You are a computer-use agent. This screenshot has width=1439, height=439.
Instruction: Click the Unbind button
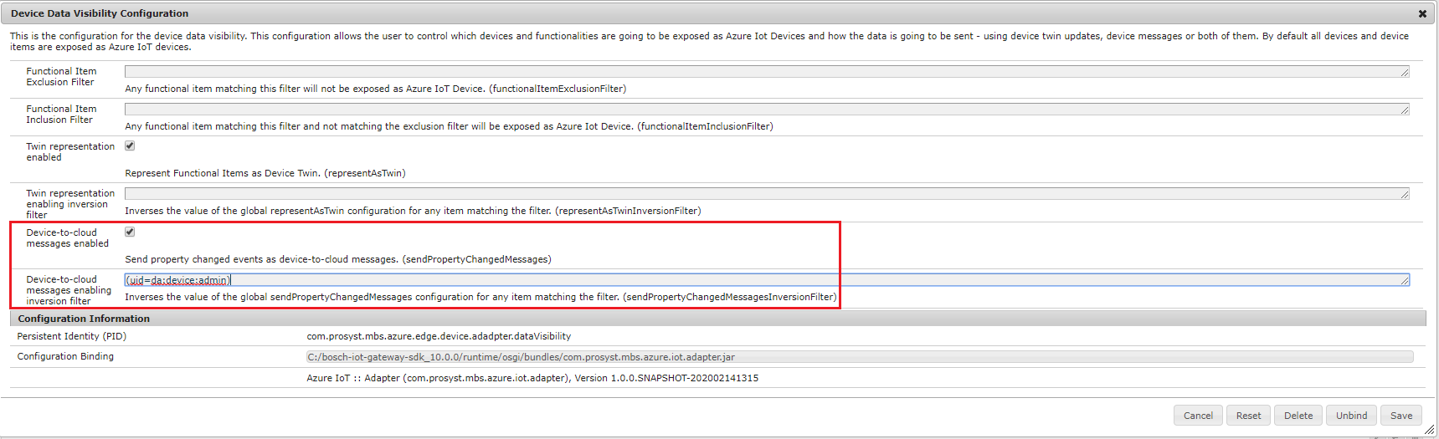click(x=1351, y=416)
